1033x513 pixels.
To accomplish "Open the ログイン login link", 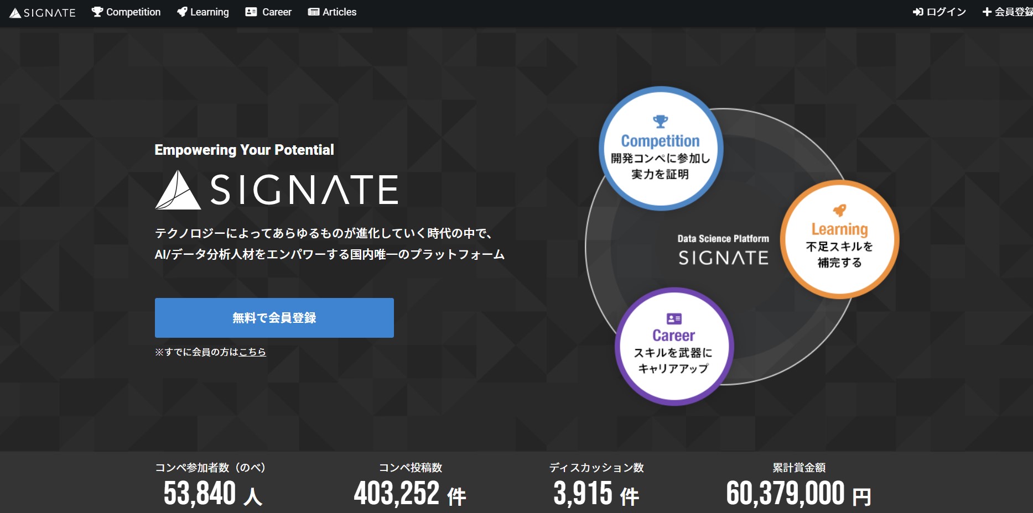I will (x=944, y=11).
